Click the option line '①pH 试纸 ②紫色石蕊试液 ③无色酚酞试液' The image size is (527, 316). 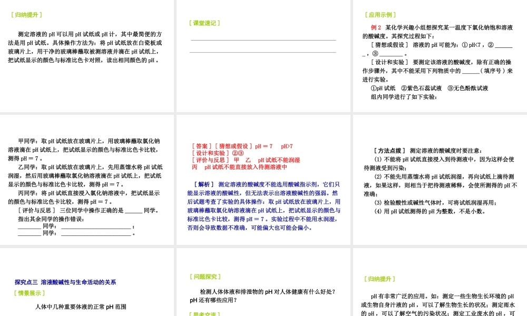[429, 88]
